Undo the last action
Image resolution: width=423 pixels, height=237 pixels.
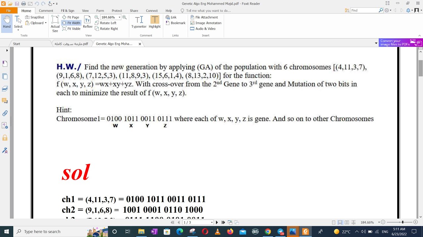pyautogui.click(x=36, y=4)
